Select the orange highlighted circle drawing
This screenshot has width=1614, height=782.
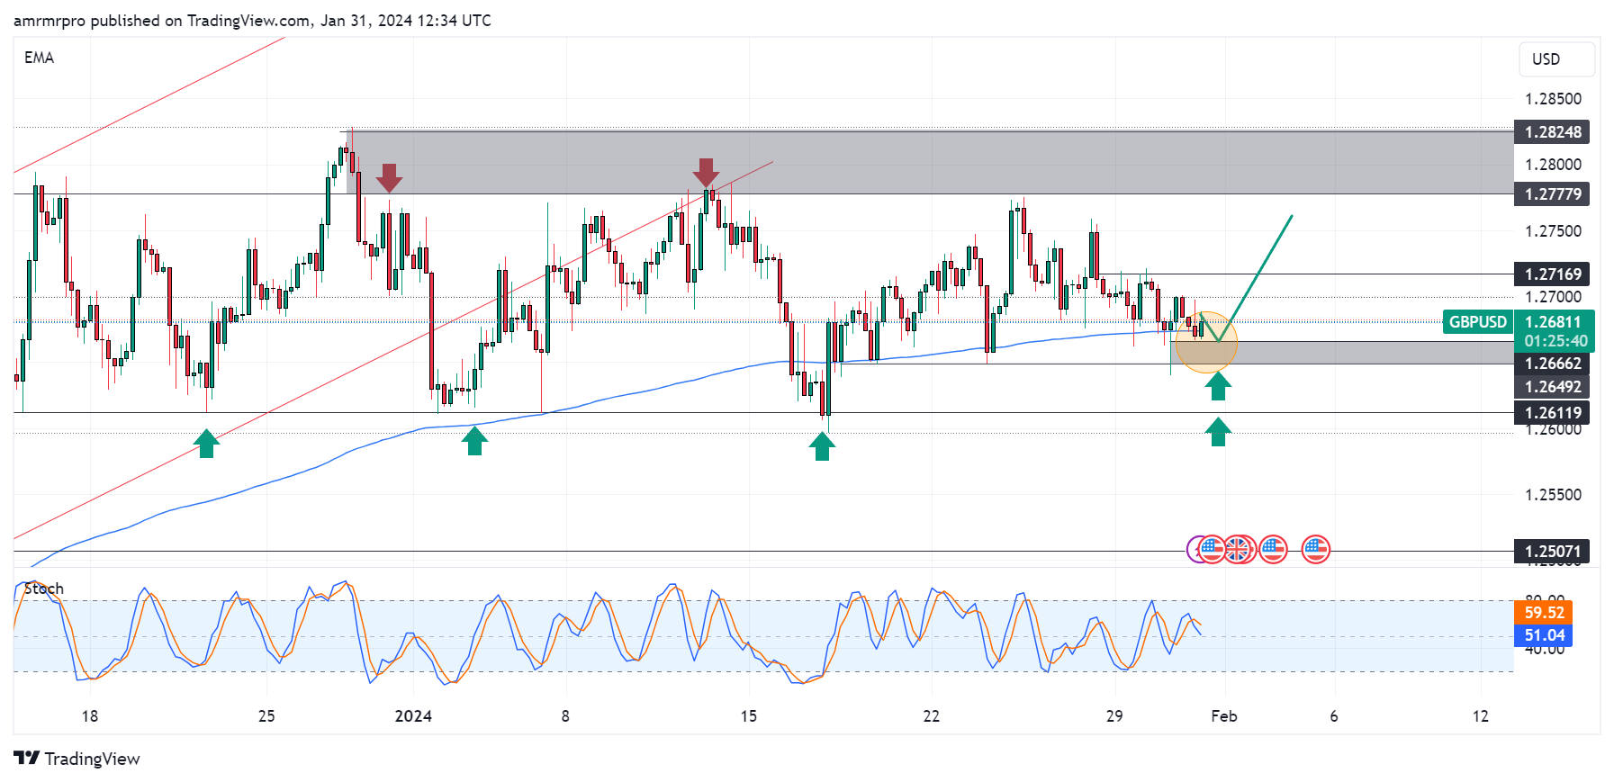[1206, 342]
